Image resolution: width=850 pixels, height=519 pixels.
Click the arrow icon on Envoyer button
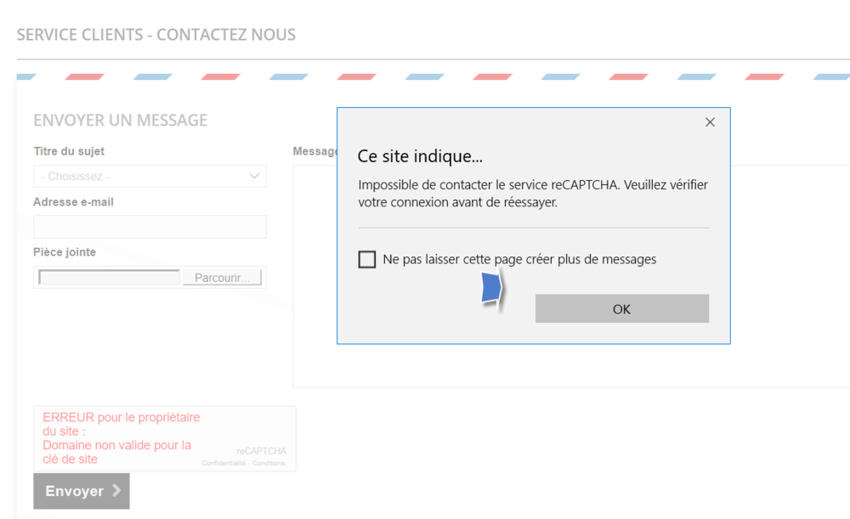pos(116,491)
